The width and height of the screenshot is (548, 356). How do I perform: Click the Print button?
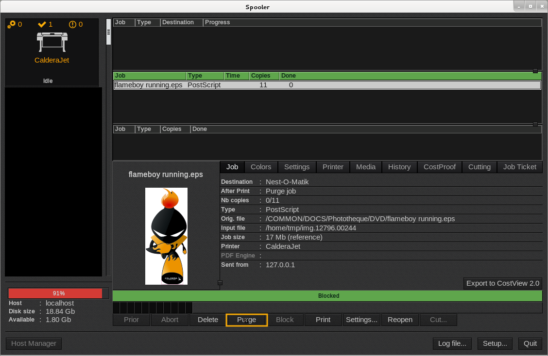(x=323, y=320)
